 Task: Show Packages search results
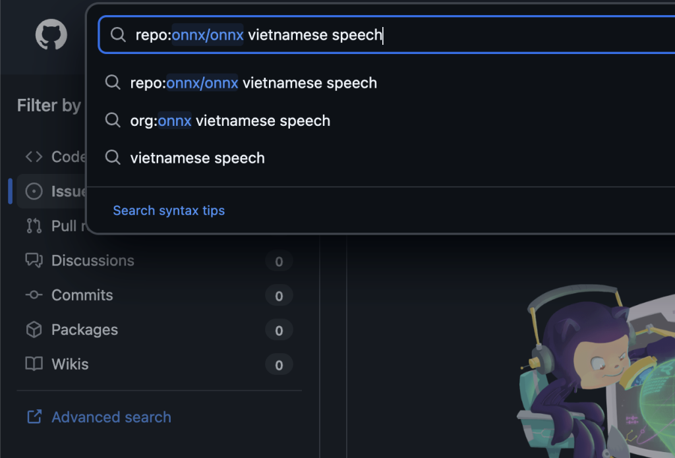point(84,329)
